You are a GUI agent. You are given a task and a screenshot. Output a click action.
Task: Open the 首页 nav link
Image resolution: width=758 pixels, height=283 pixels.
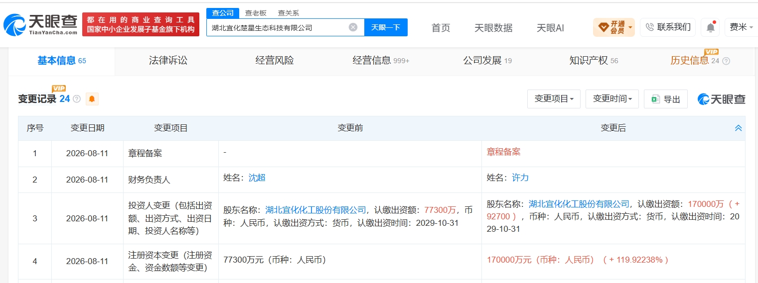tap(441, 28)
